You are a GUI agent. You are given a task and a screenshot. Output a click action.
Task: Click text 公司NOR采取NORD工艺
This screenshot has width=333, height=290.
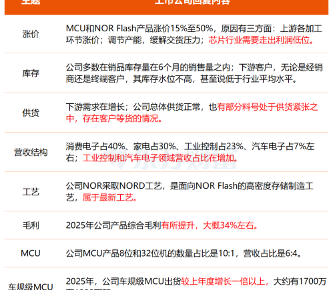click(x=113, y=186)
